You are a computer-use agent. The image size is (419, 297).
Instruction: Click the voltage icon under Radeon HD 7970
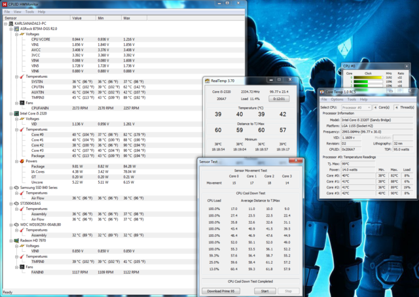click(22, 246)
